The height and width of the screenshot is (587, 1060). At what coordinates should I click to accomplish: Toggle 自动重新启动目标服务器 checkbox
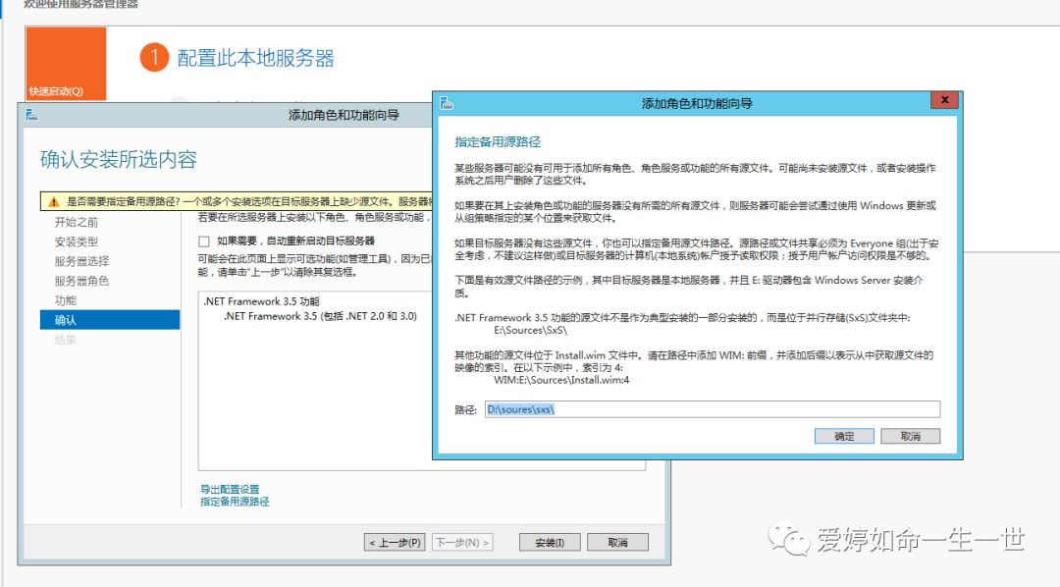[x=204, y=241]
